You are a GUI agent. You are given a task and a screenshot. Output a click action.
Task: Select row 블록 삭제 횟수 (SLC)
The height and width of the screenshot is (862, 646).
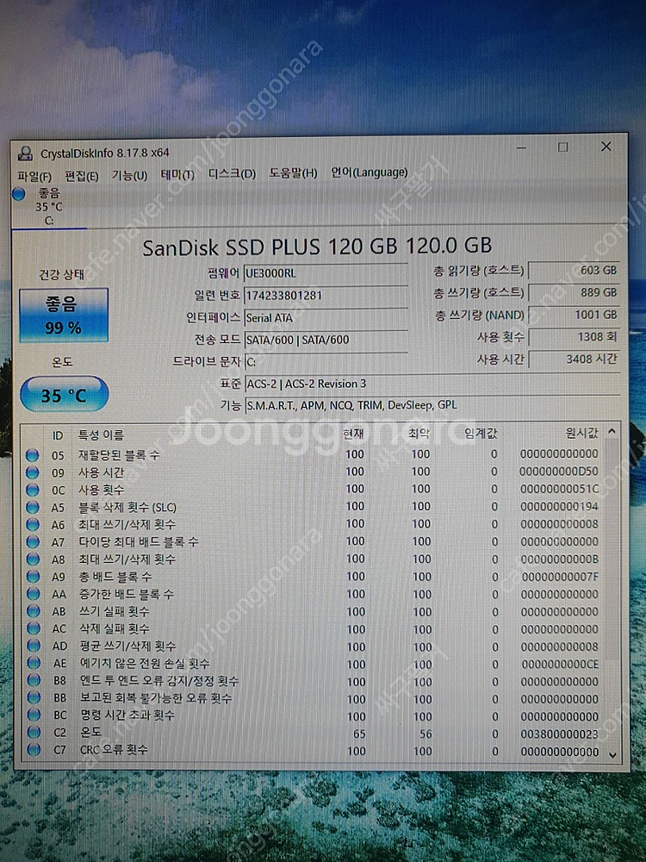[x=314, y=507]
